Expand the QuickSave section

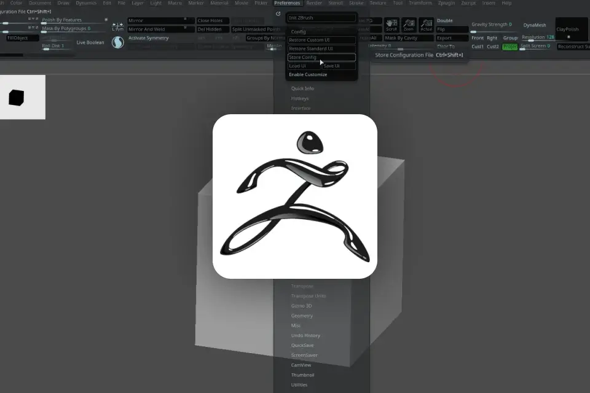pyautogui.click(x=302, y=345)
